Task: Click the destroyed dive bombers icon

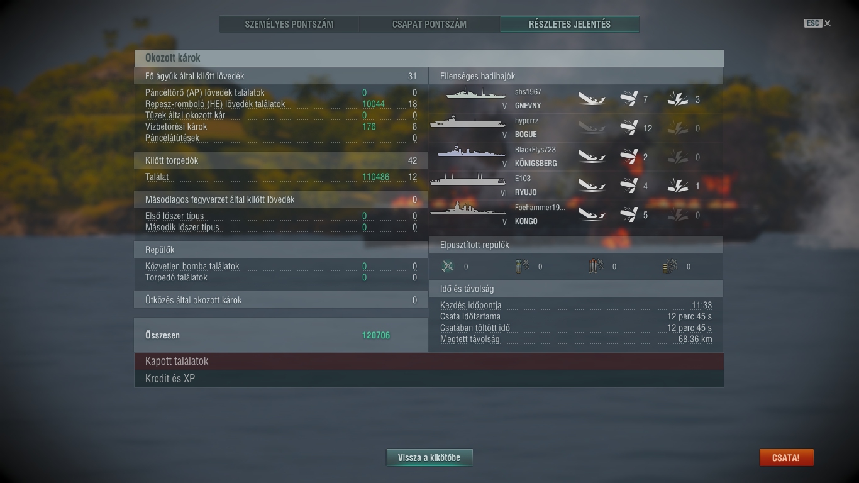Action: tap(522, 266)
